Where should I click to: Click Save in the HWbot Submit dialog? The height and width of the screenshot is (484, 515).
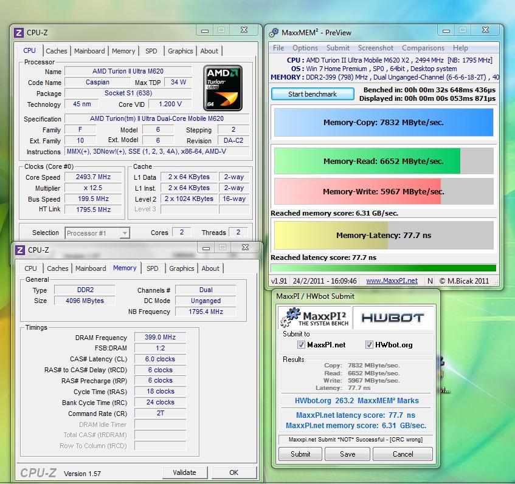(348, 454)
